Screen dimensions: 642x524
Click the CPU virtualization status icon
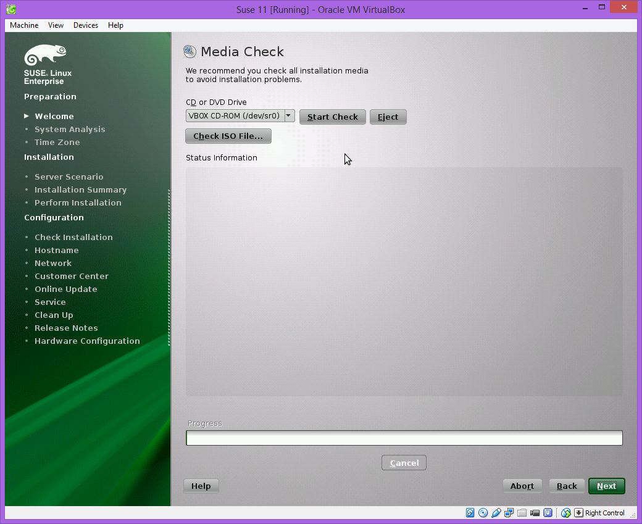(x=548, y=512)
